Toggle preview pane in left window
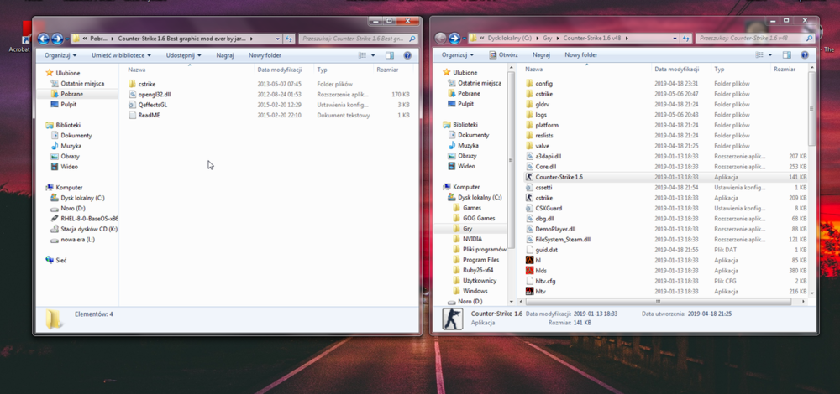Viewport: 840px width, 394px height. (x=390, y=55)
